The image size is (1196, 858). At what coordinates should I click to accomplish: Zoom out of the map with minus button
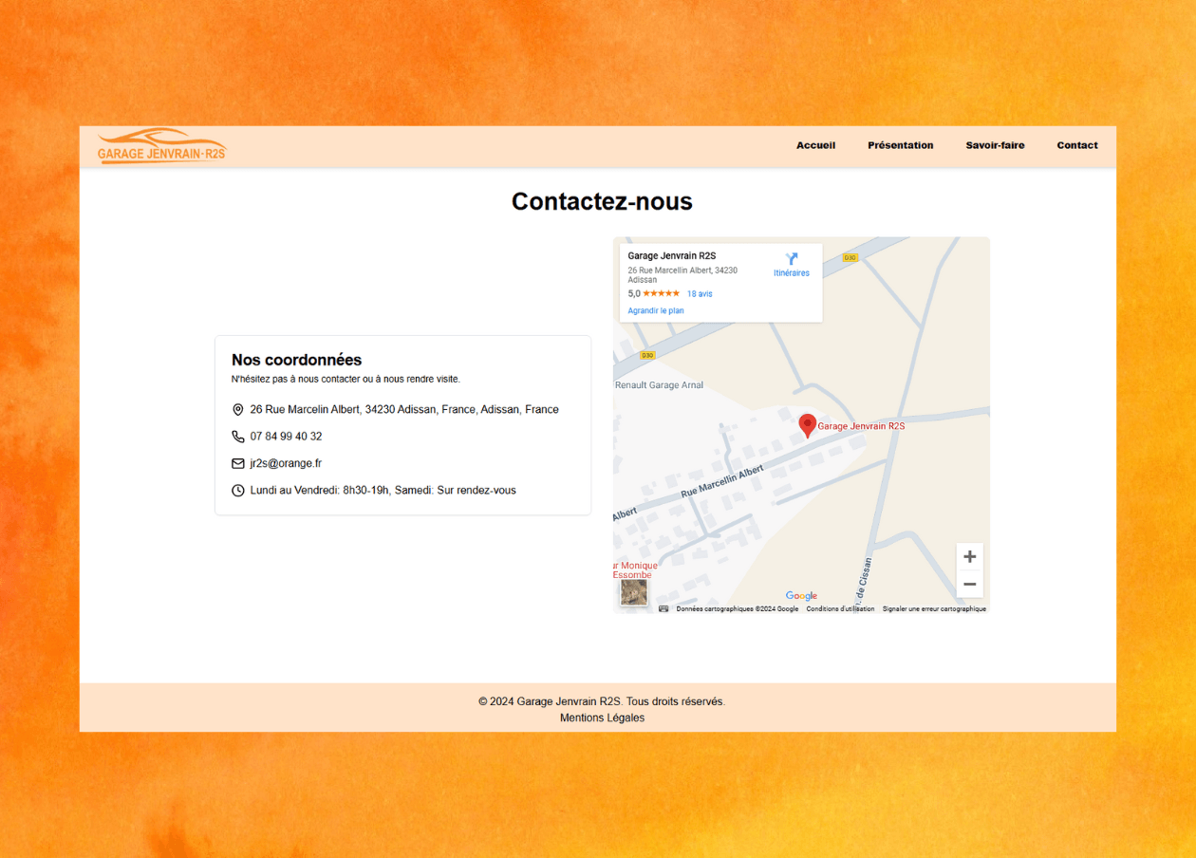(969, 584)
